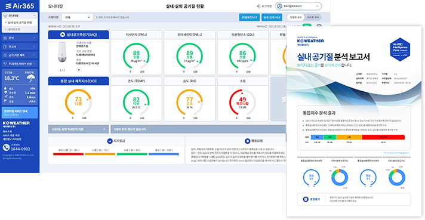Click the house icon in the IAQ header

pos(63,35)
